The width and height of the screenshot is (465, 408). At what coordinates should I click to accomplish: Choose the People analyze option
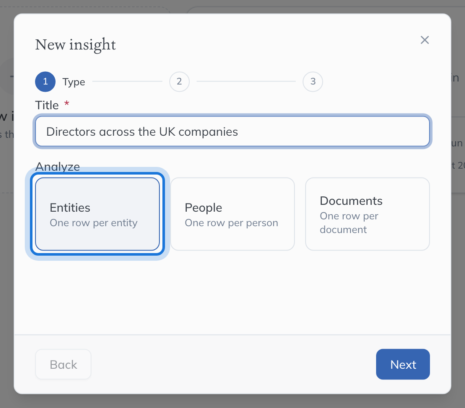click(232, 214)
